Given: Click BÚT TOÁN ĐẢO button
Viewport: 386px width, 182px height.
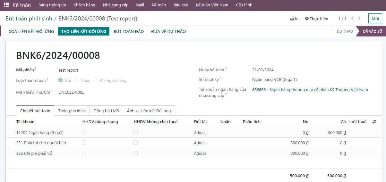Looking at the screenshot, I should point(129,31).
